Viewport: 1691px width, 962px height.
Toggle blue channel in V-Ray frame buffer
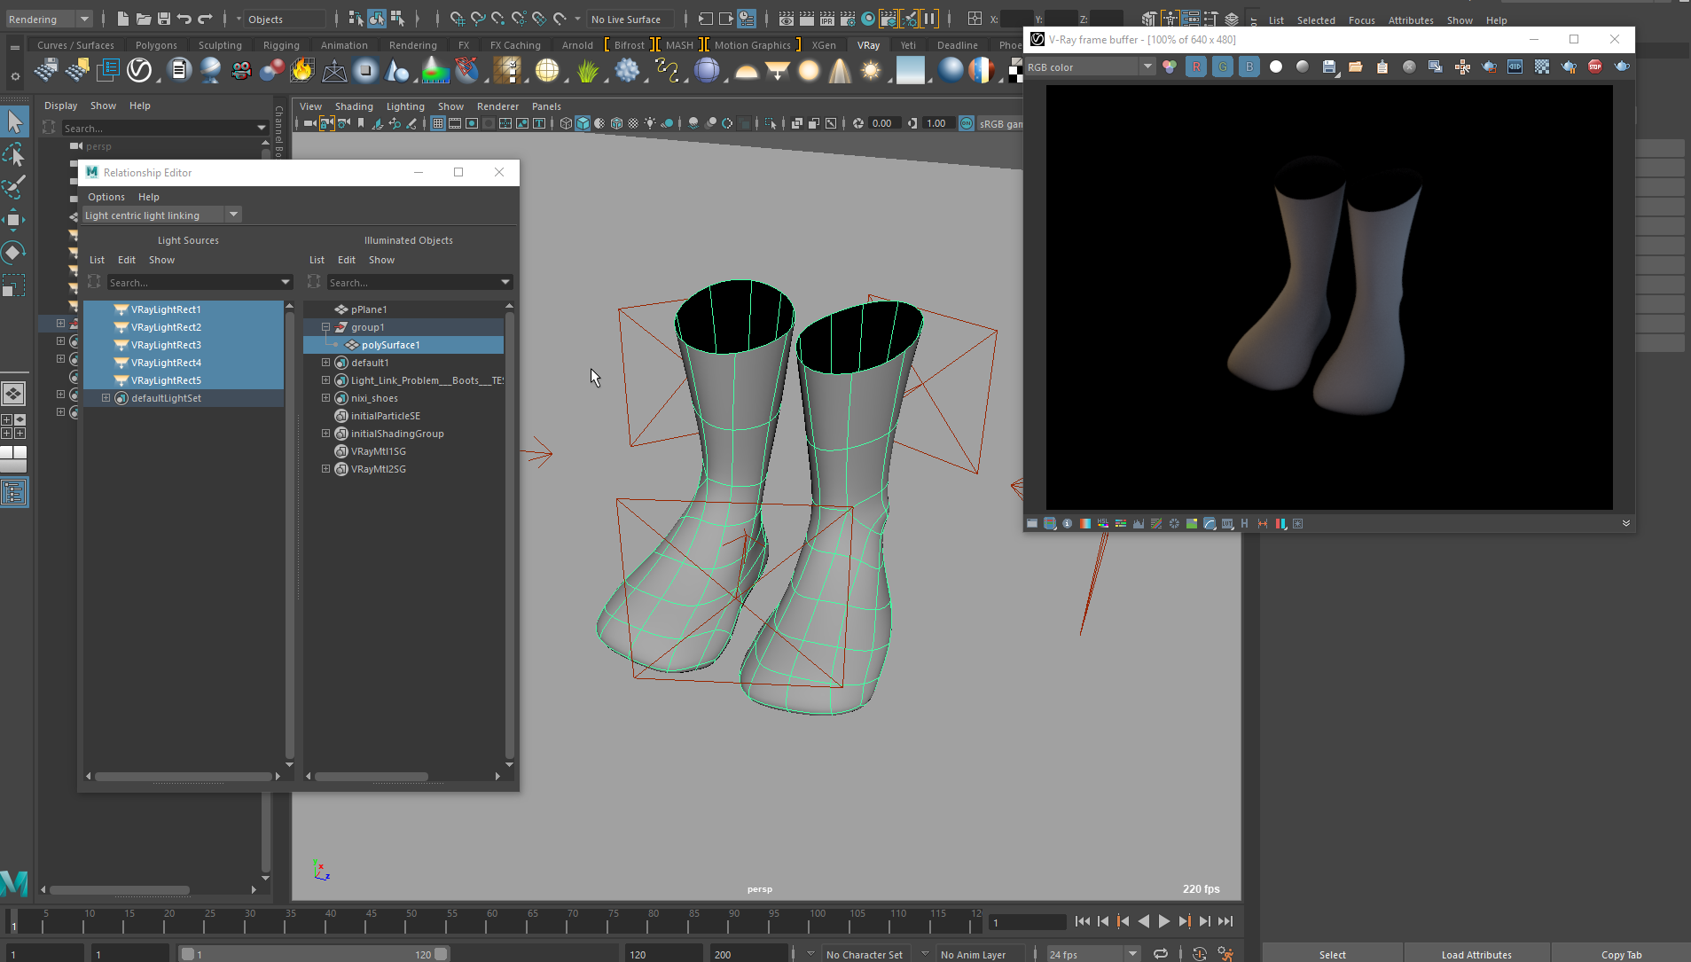pyautogui.click(x=1249, y=66)
